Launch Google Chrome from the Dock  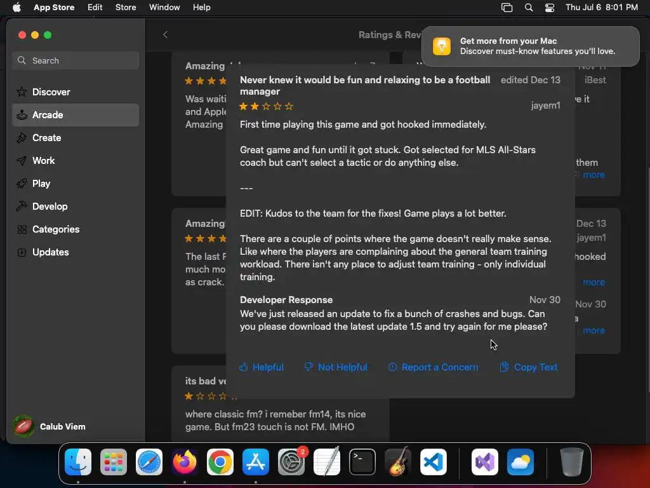coord(220,462)
